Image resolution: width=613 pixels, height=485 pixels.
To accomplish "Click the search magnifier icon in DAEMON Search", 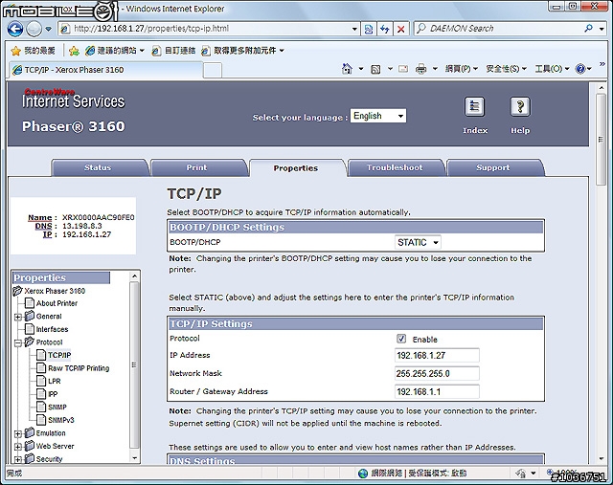I will [588, 28].
